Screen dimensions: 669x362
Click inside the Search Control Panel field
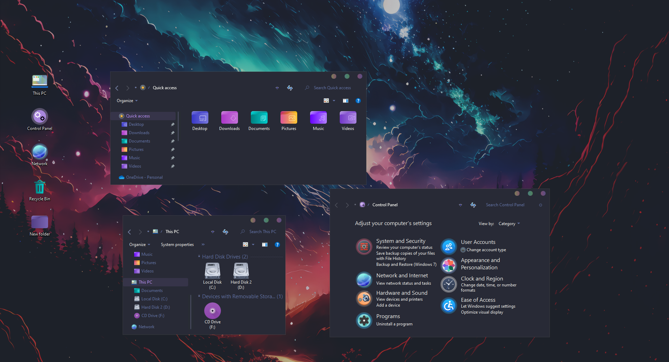pyautogui.click(x=505, y=205)
